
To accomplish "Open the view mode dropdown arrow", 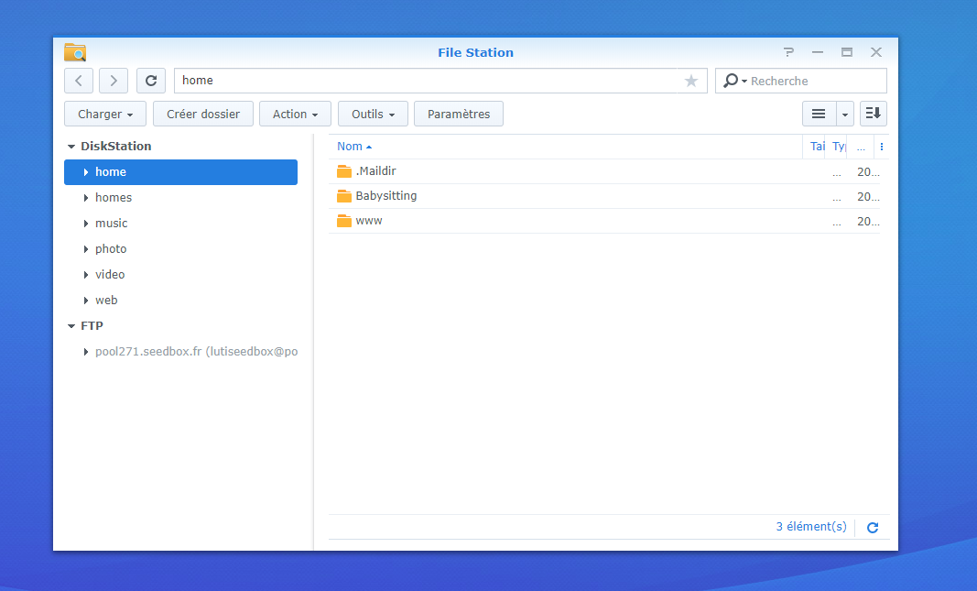I will click(845, 115).
